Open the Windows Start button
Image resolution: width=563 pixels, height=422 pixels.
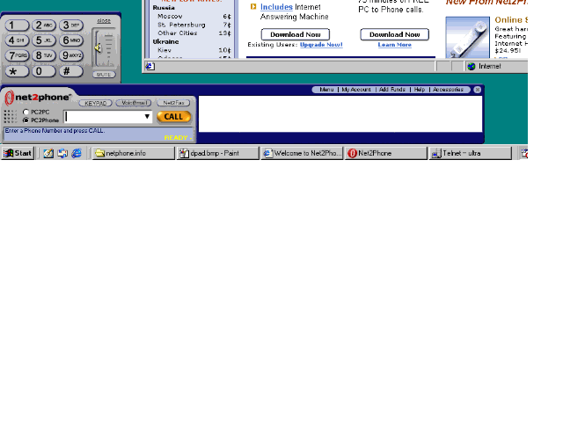coord(18,153)
